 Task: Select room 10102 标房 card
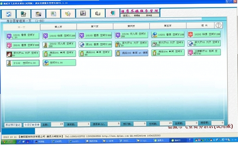click(59, 36)
